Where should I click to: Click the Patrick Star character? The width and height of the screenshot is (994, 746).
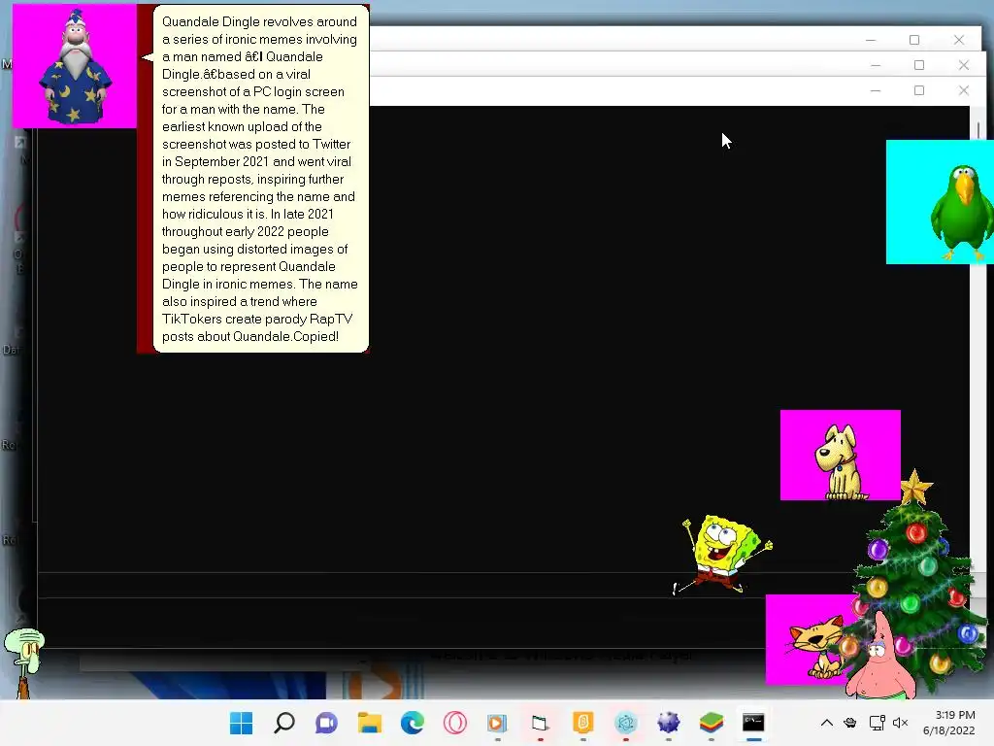(879, 657)
